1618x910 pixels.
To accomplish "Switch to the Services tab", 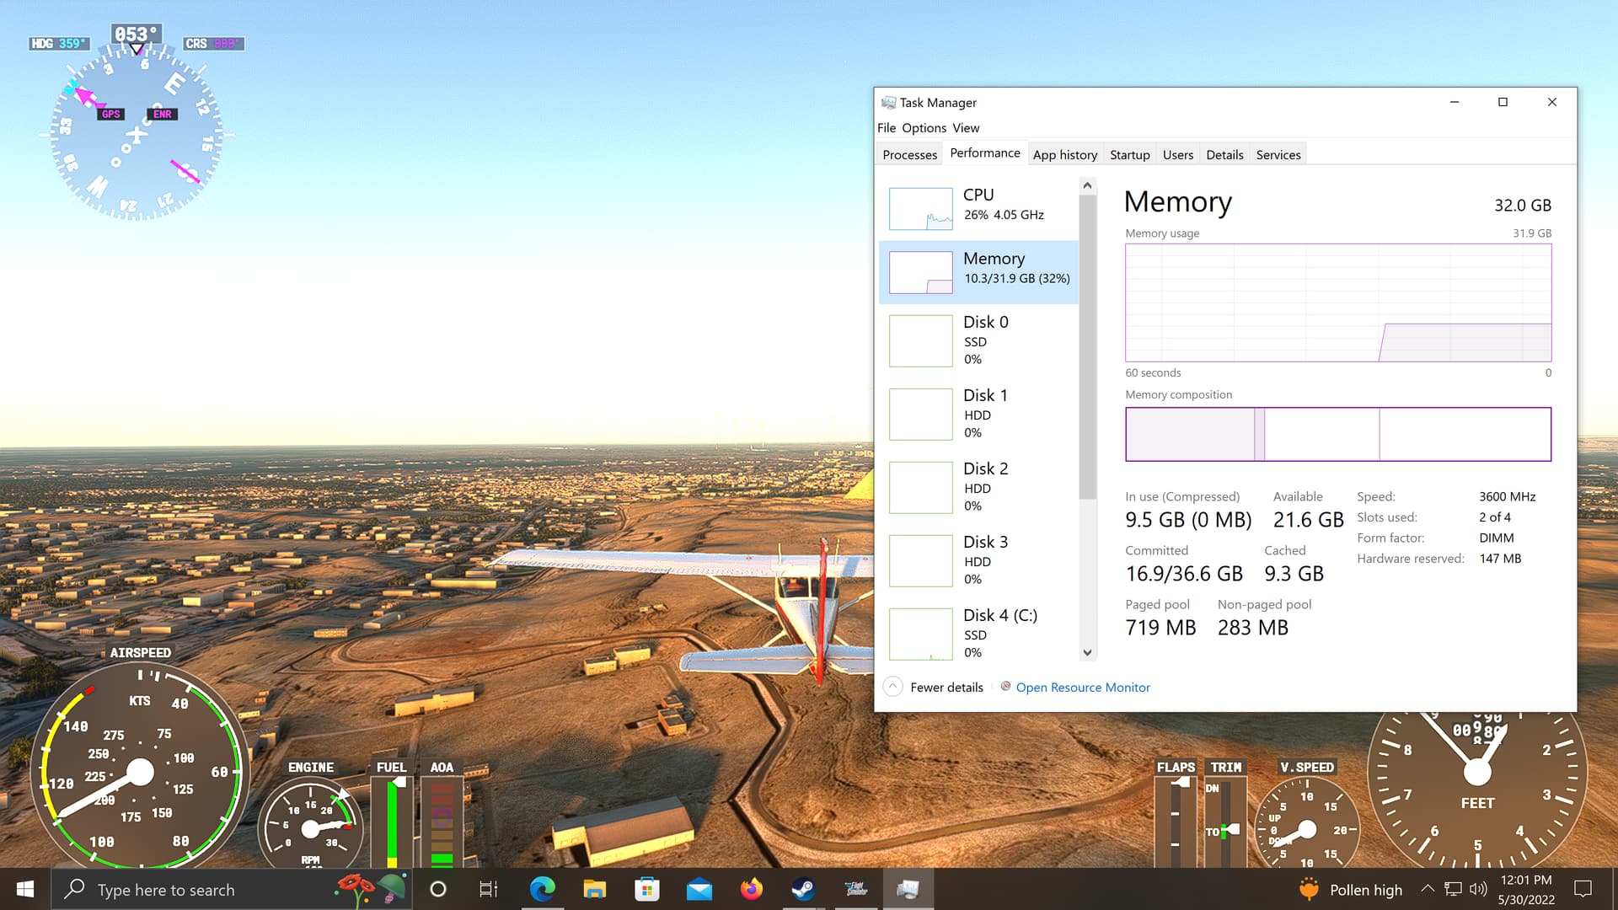I will coord(1278,154).
